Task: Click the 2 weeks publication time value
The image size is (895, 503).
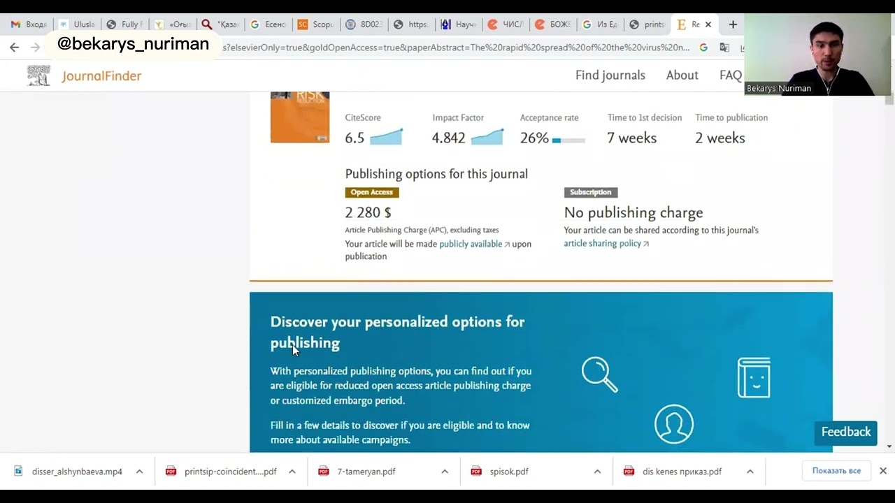Action: (720, 138)
